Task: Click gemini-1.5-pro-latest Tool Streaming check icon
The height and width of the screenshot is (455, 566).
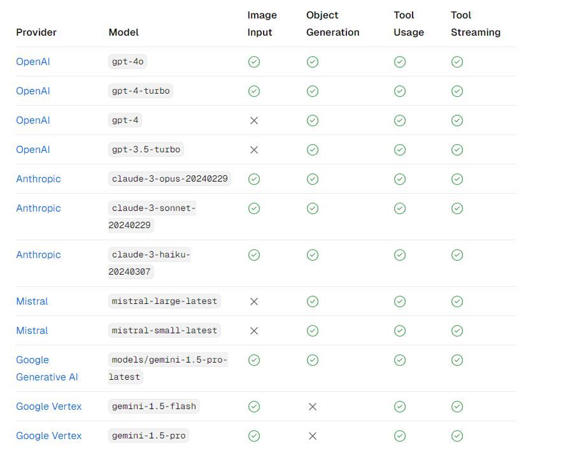Action: coord(457,360)
